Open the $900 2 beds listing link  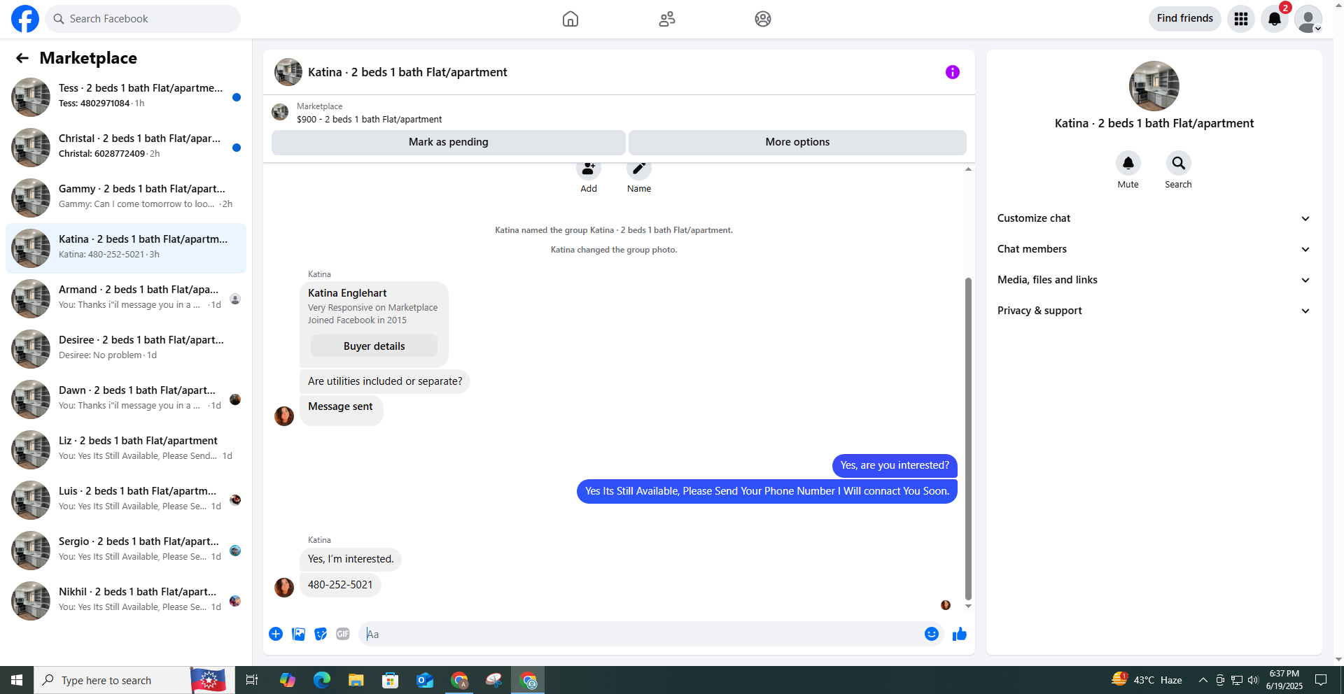tap(369, 120)
